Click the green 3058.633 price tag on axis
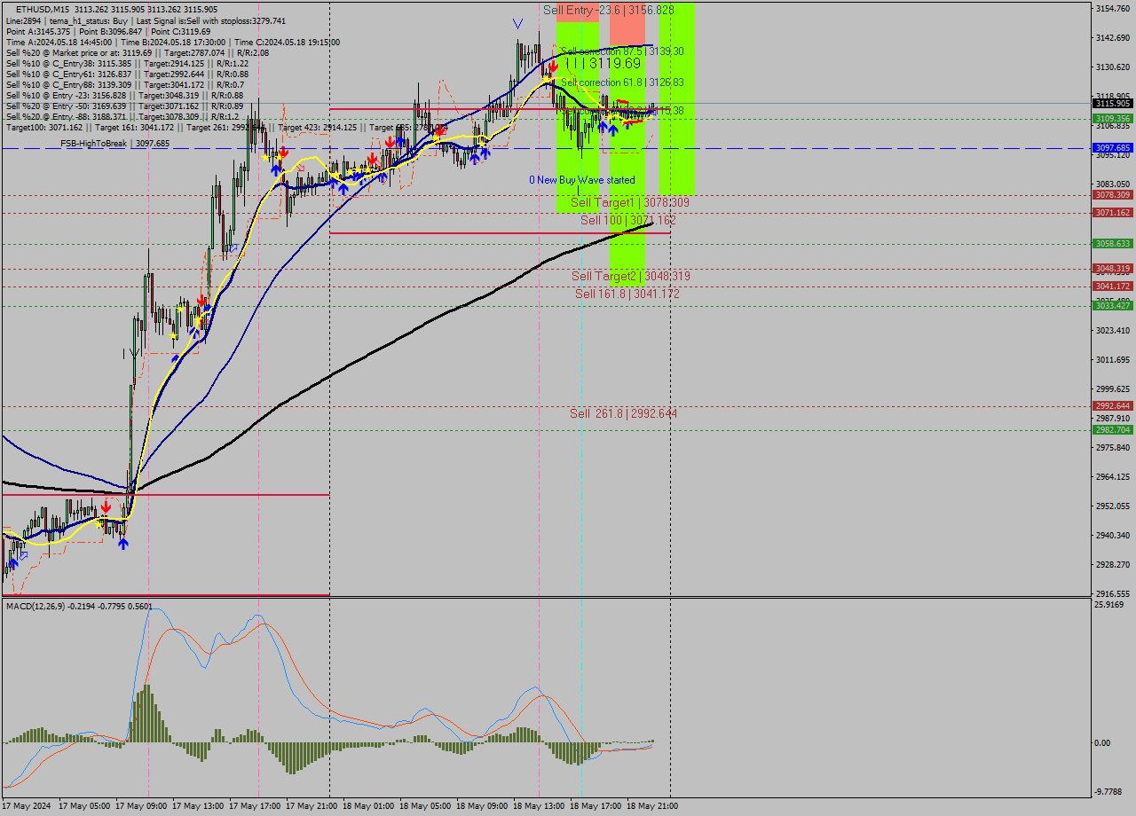1136x816 pixels. tap(1112, 244)
